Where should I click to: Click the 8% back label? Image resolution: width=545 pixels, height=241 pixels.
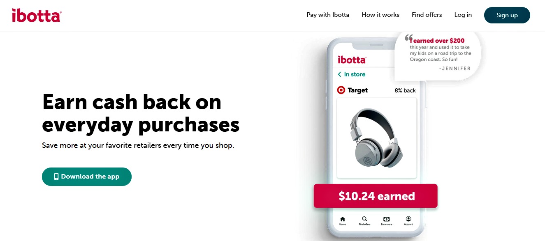tap(405, 90)
